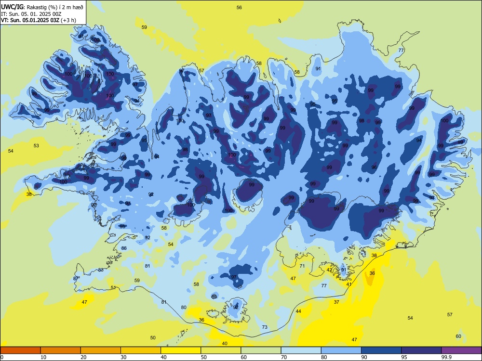This screenshot has width=482, height=361.
Task: Click the 20–30 amber legend swatch
Action: (101, 350)
